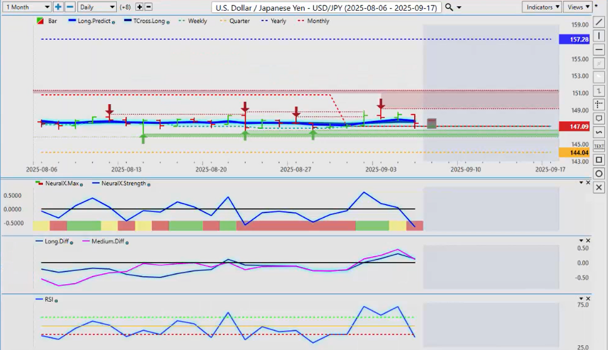This screenshot has width=608, height=350.
Task: Click the USD/JPY symbol title field
Action: (x=326, y=7)
